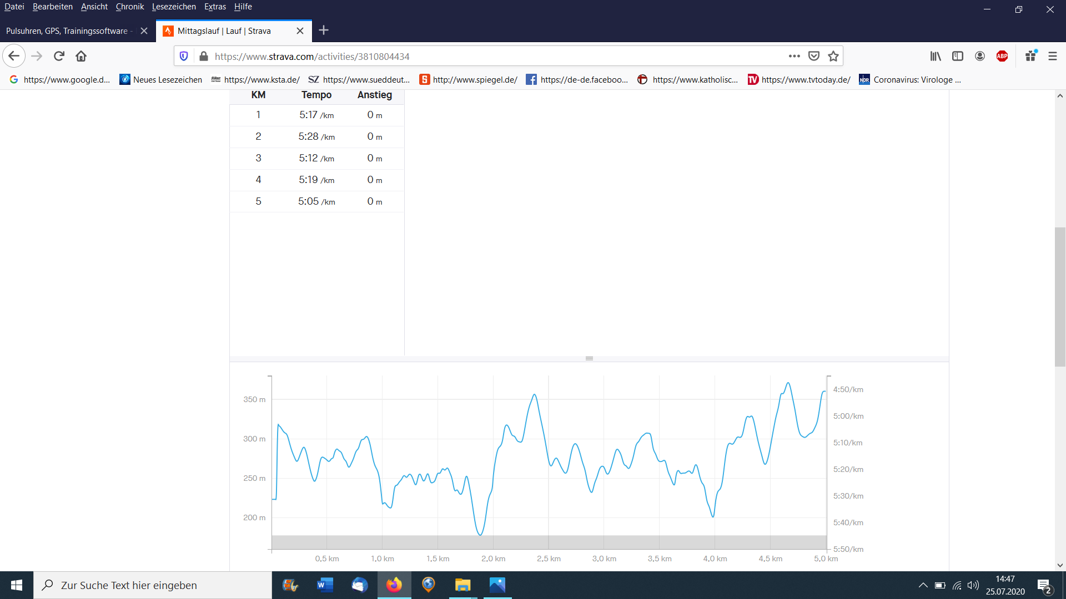Open Word from the Windows taskbar
Viewport: 1066px width, 599px height.
click(x=325, y=585)
